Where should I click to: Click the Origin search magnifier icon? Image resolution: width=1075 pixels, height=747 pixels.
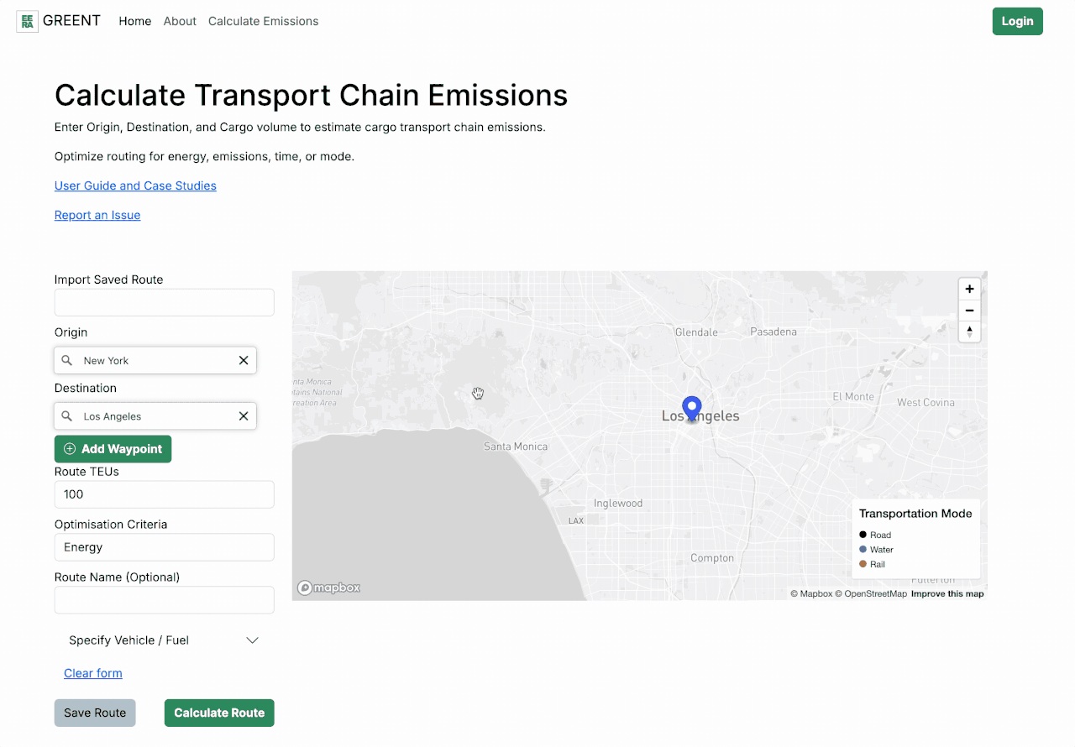(x=67, y=361)
